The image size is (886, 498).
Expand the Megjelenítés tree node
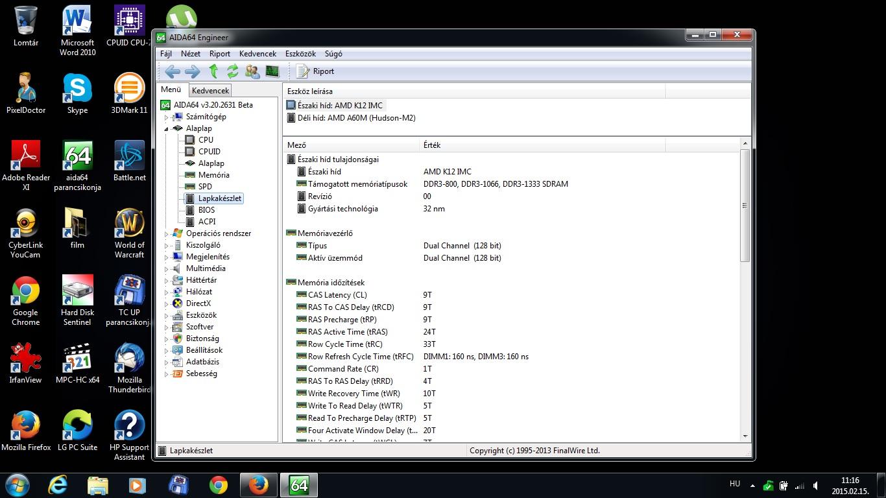[166, 257]
